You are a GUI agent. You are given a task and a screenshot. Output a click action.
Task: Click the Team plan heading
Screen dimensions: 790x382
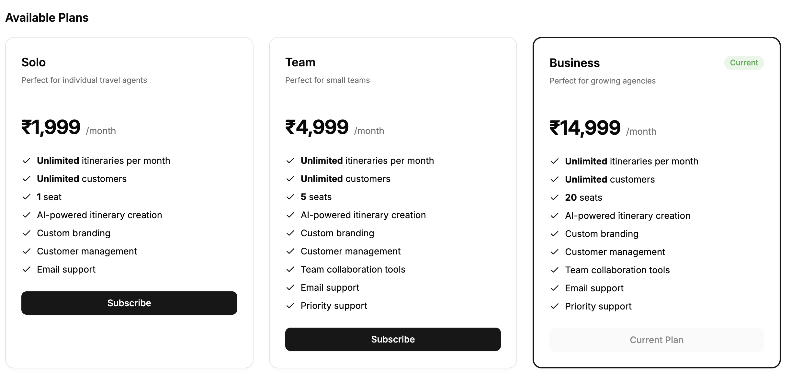(300, 62)
